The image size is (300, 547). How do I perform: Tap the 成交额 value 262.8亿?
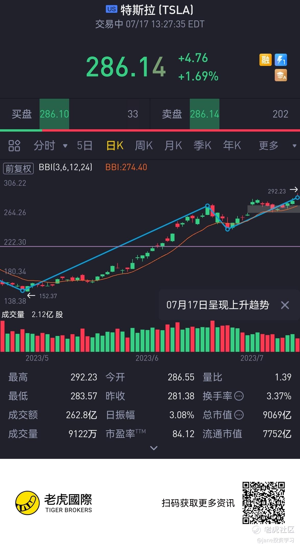(82, 415)
